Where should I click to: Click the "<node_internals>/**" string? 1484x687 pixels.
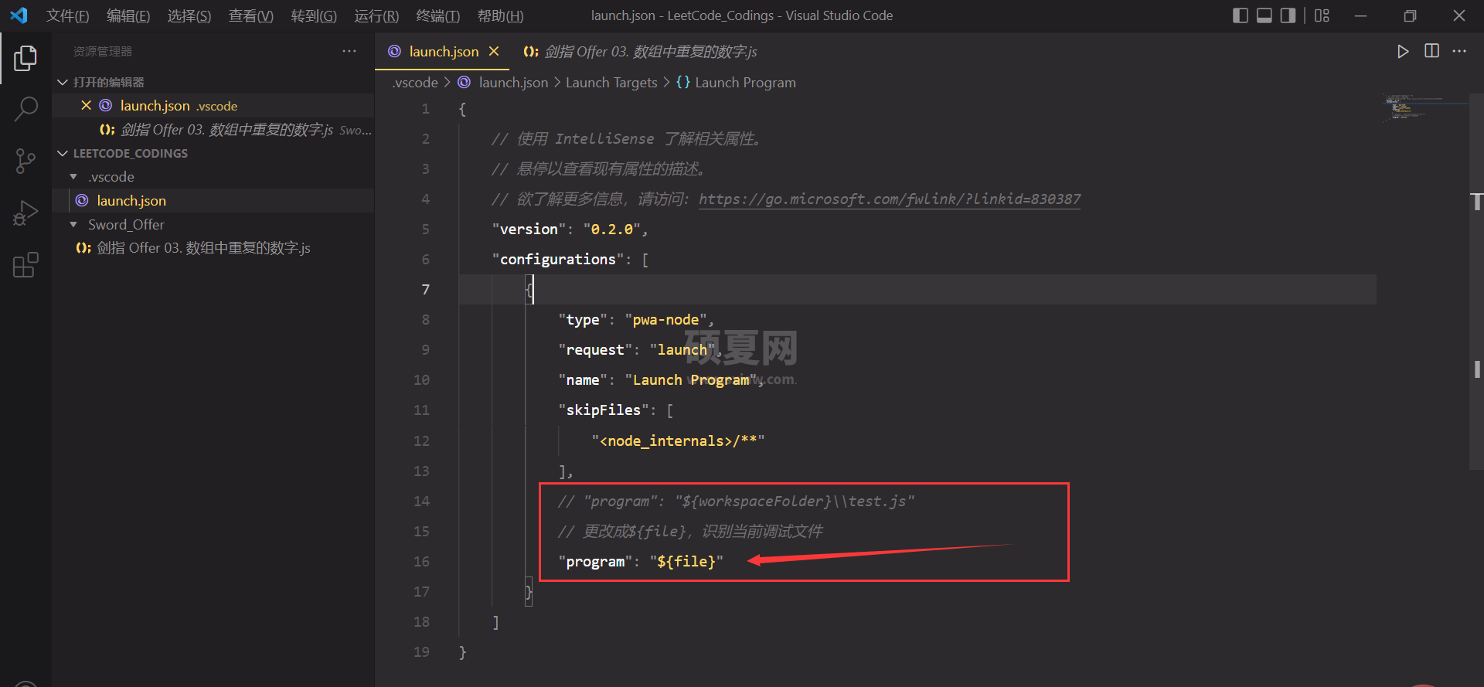[679, 441]
